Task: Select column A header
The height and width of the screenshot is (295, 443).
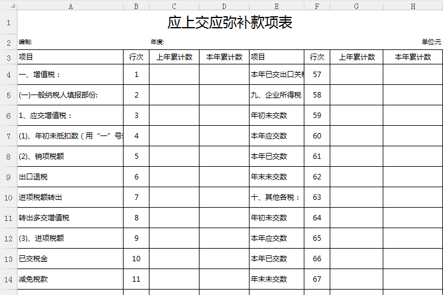Action: pyautogui.click(x=71, y=6)
